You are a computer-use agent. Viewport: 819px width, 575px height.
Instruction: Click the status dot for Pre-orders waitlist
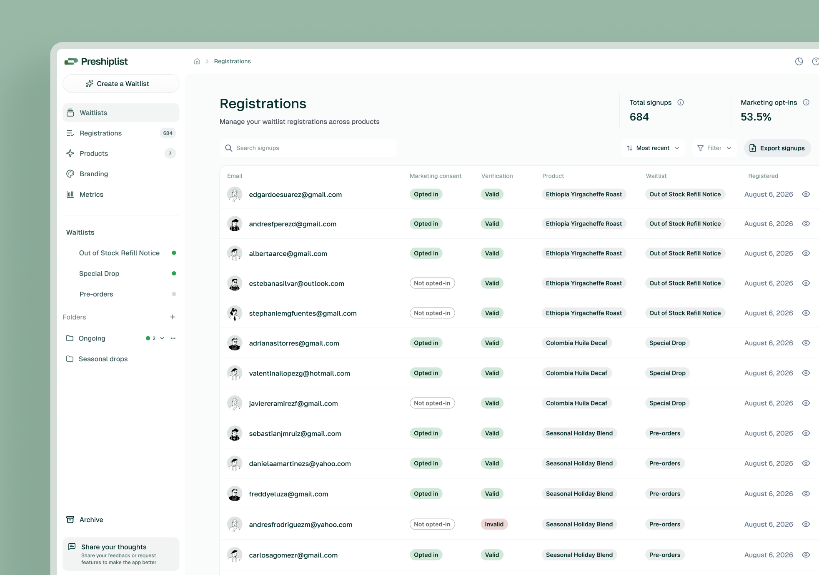(174, 294)
